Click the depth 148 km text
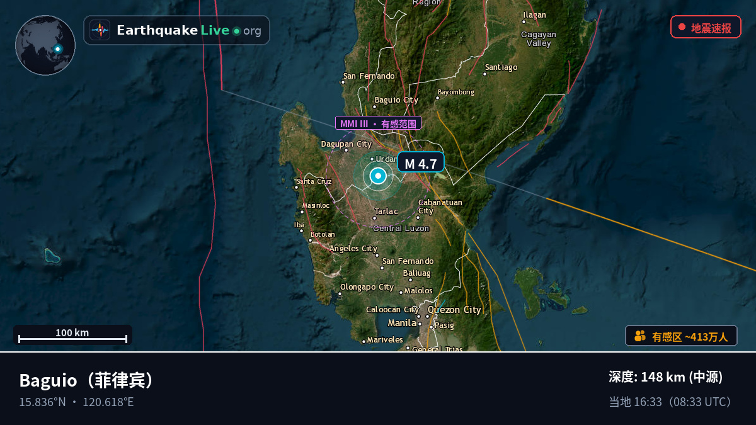Screen dimensions: 756x425 665,377
